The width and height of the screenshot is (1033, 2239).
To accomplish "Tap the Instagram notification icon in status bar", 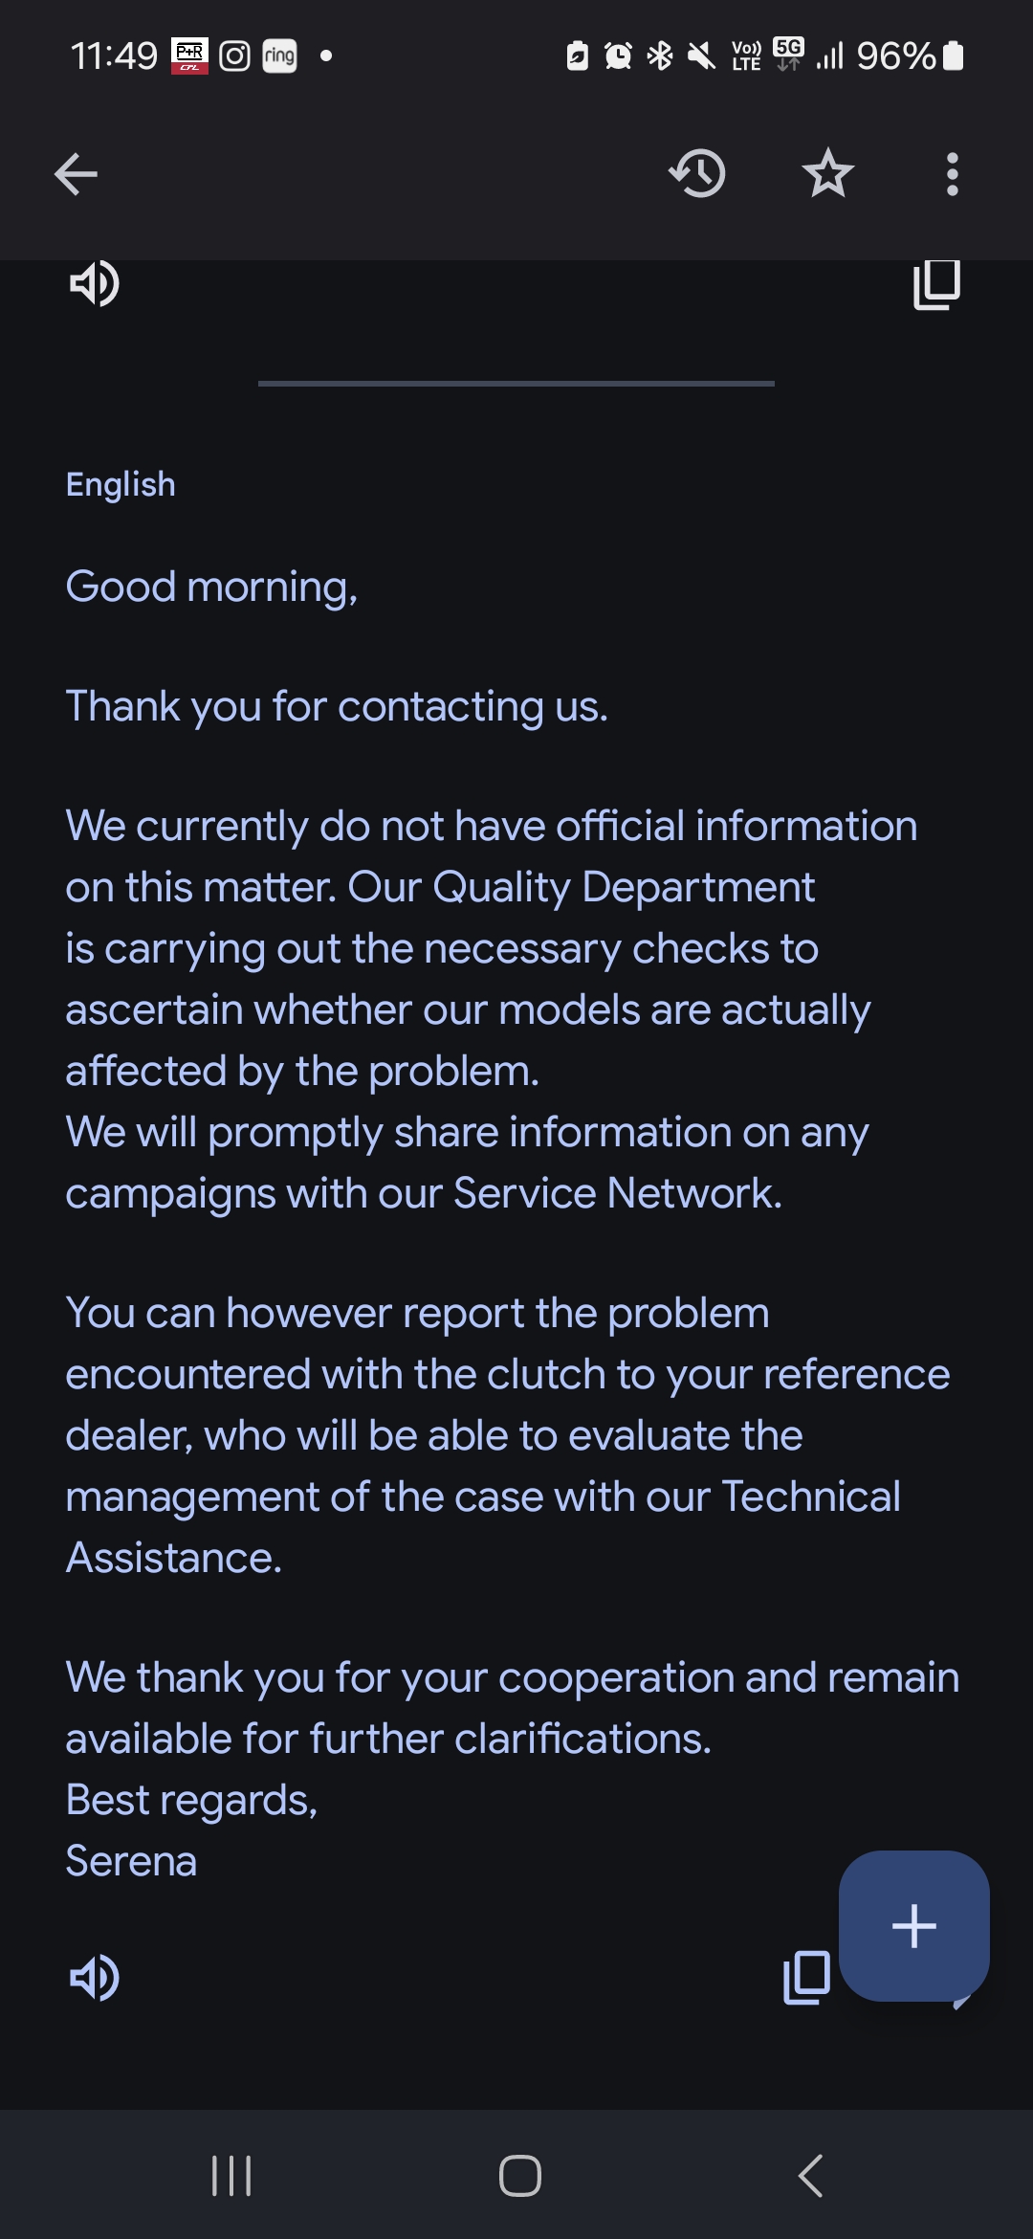I will [x=235, y=56].
